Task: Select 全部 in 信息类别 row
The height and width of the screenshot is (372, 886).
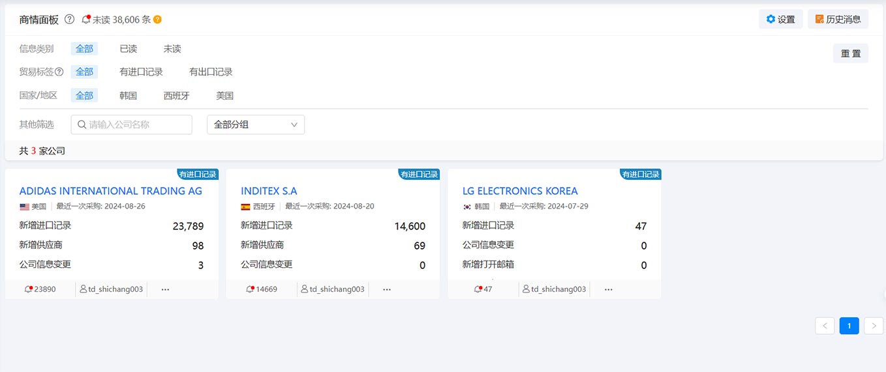Action: (84, 49)
